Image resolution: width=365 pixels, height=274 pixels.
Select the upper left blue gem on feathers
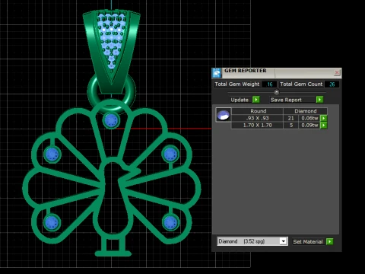[x=52, y=154]
